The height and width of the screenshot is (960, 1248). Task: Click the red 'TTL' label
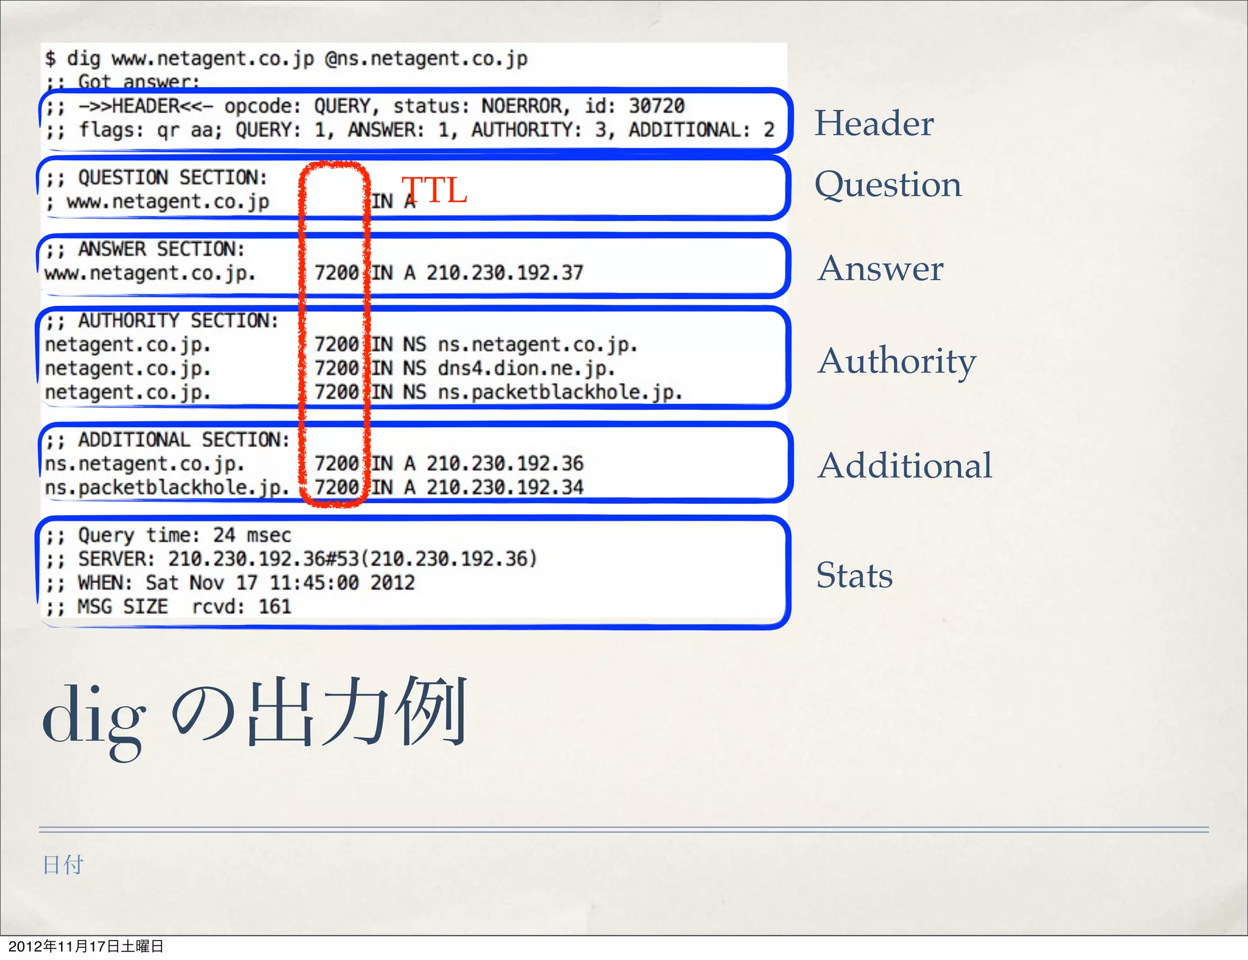pyautogui.click(x=434, y=190)
